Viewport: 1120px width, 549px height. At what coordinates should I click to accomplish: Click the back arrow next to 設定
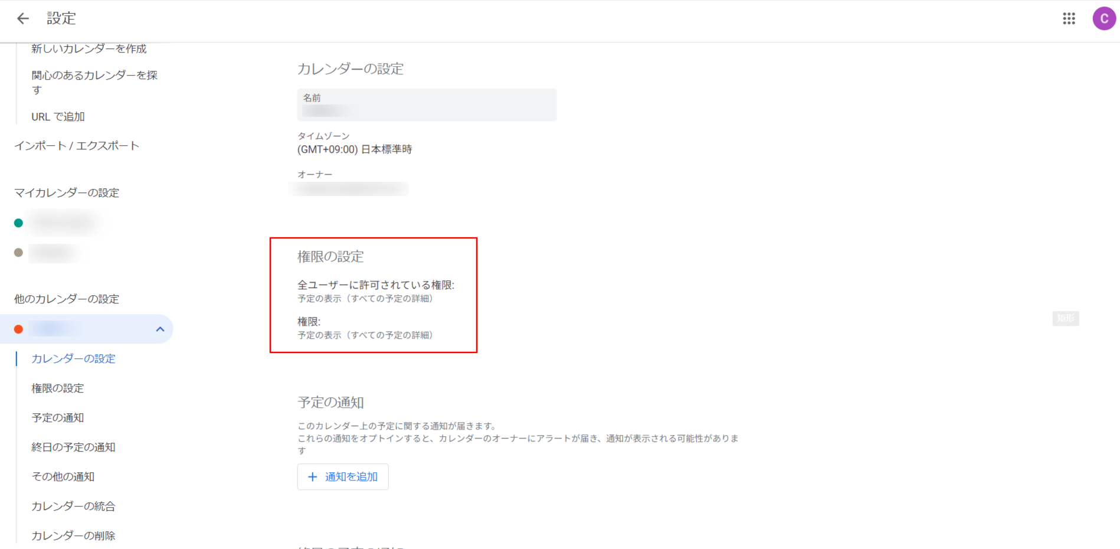pyautogui.click(x=22, y=19)
